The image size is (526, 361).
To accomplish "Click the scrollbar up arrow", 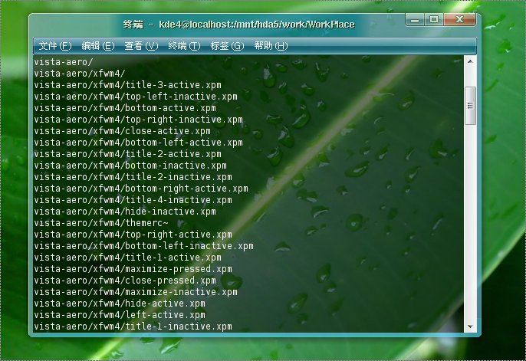I will 470,61.
